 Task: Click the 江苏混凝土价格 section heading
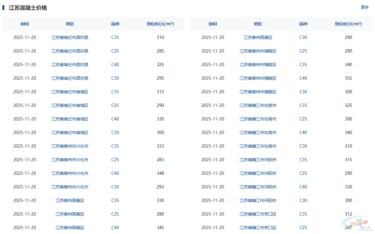click(x=28, y=8)
